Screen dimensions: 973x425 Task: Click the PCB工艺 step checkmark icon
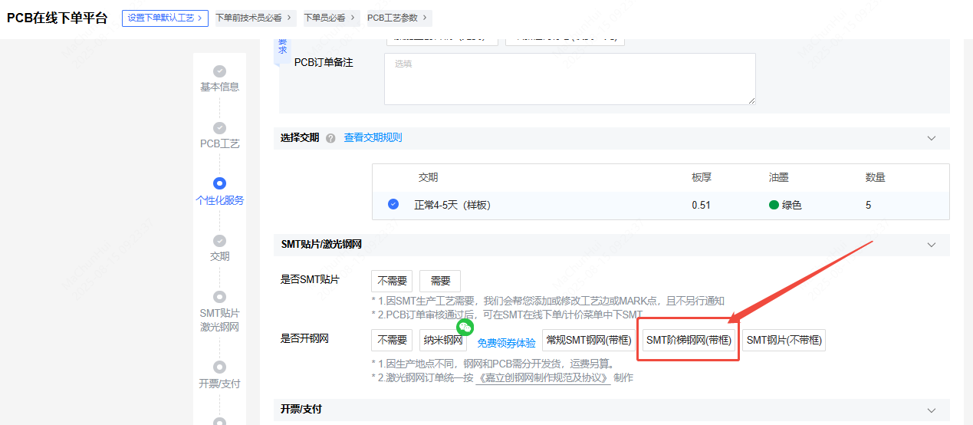219,128
